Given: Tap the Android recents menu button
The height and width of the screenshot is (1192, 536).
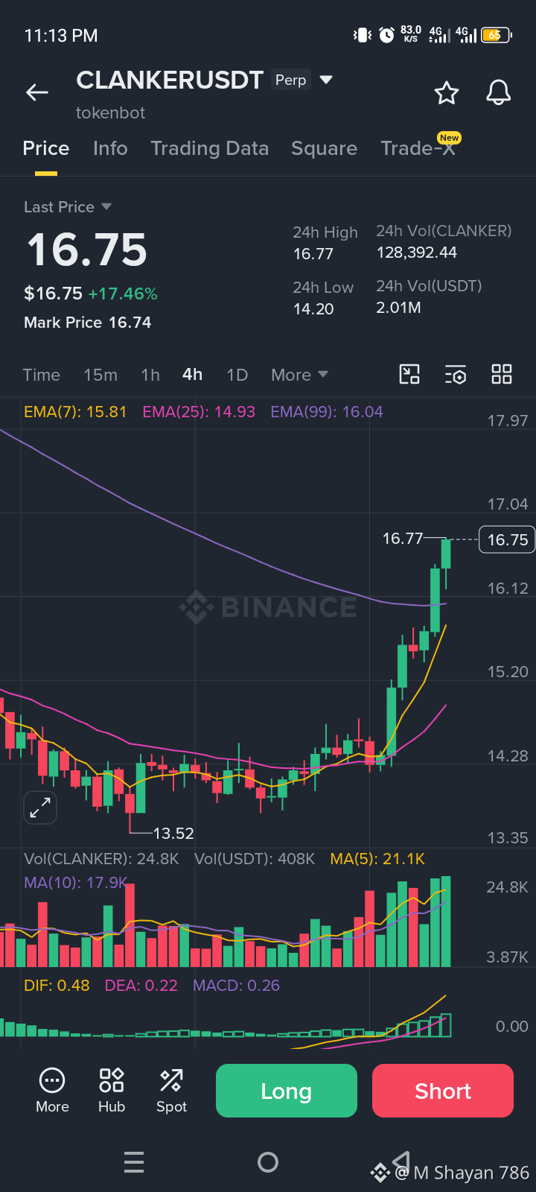Looking at the screenshot, I should click(134, 1162).
